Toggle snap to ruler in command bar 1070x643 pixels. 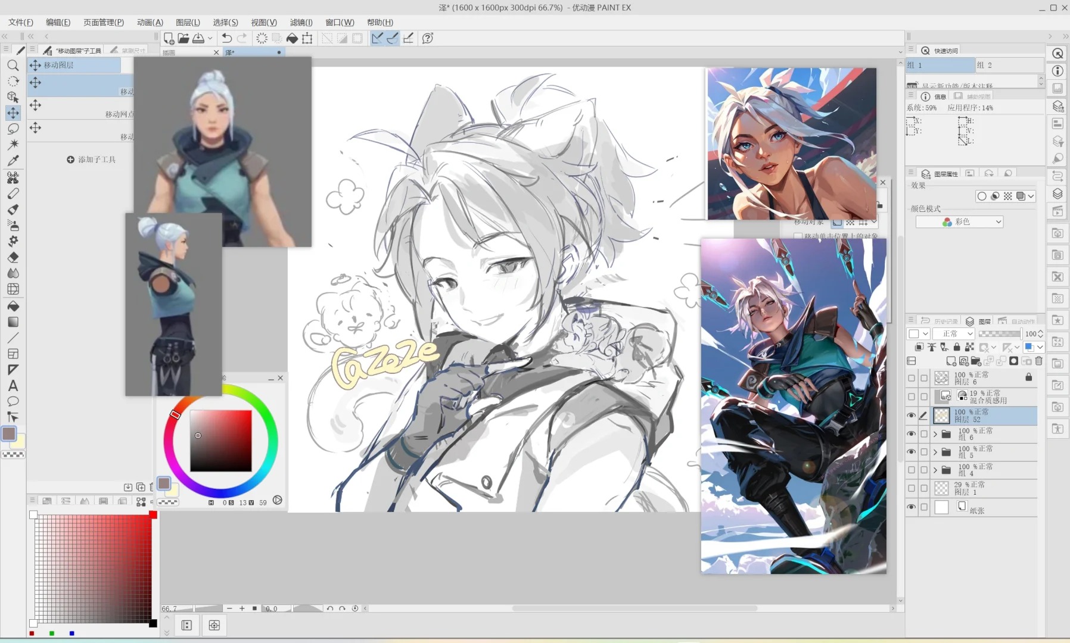(377, 38)
